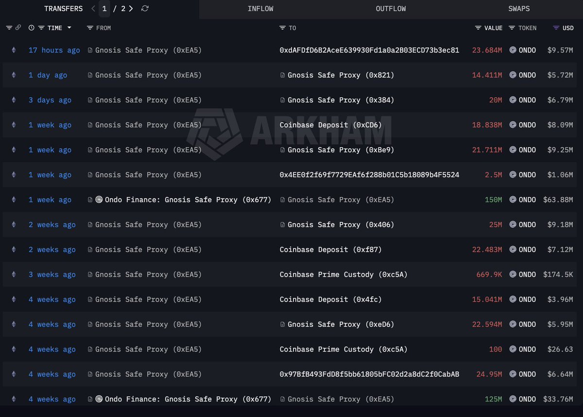Open address 0x4EE0f2f69f7729EAf6f288b01C5b18089b4F5524
The width and height of the screenshot is (583, 417).
[369, 175]
